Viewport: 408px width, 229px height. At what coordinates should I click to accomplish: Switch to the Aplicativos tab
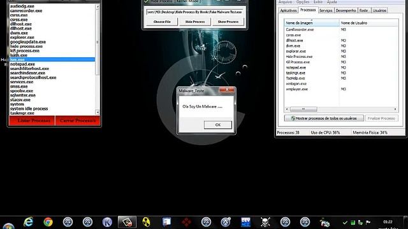288,11
